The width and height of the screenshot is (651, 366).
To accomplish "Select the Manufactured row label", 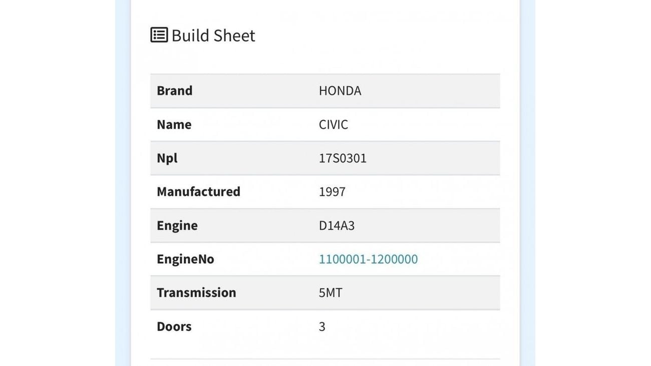I will (x=198, y=192).
